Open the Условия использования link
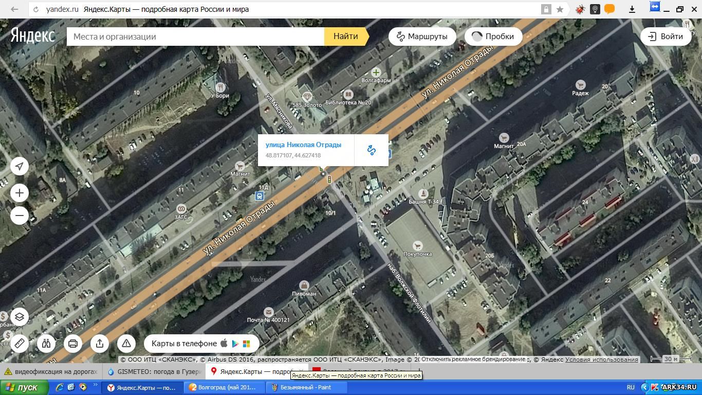This screenshot has width=702, height=395. [x=602, y=360]
